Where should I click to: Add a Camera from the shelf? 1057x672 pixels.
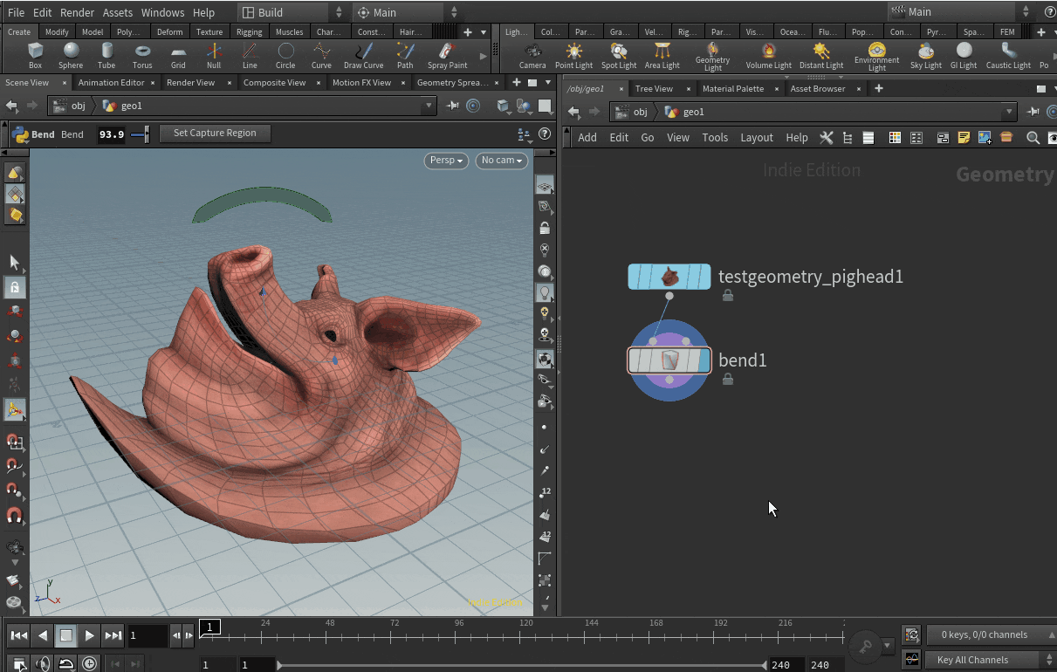(x=532, y=54)
